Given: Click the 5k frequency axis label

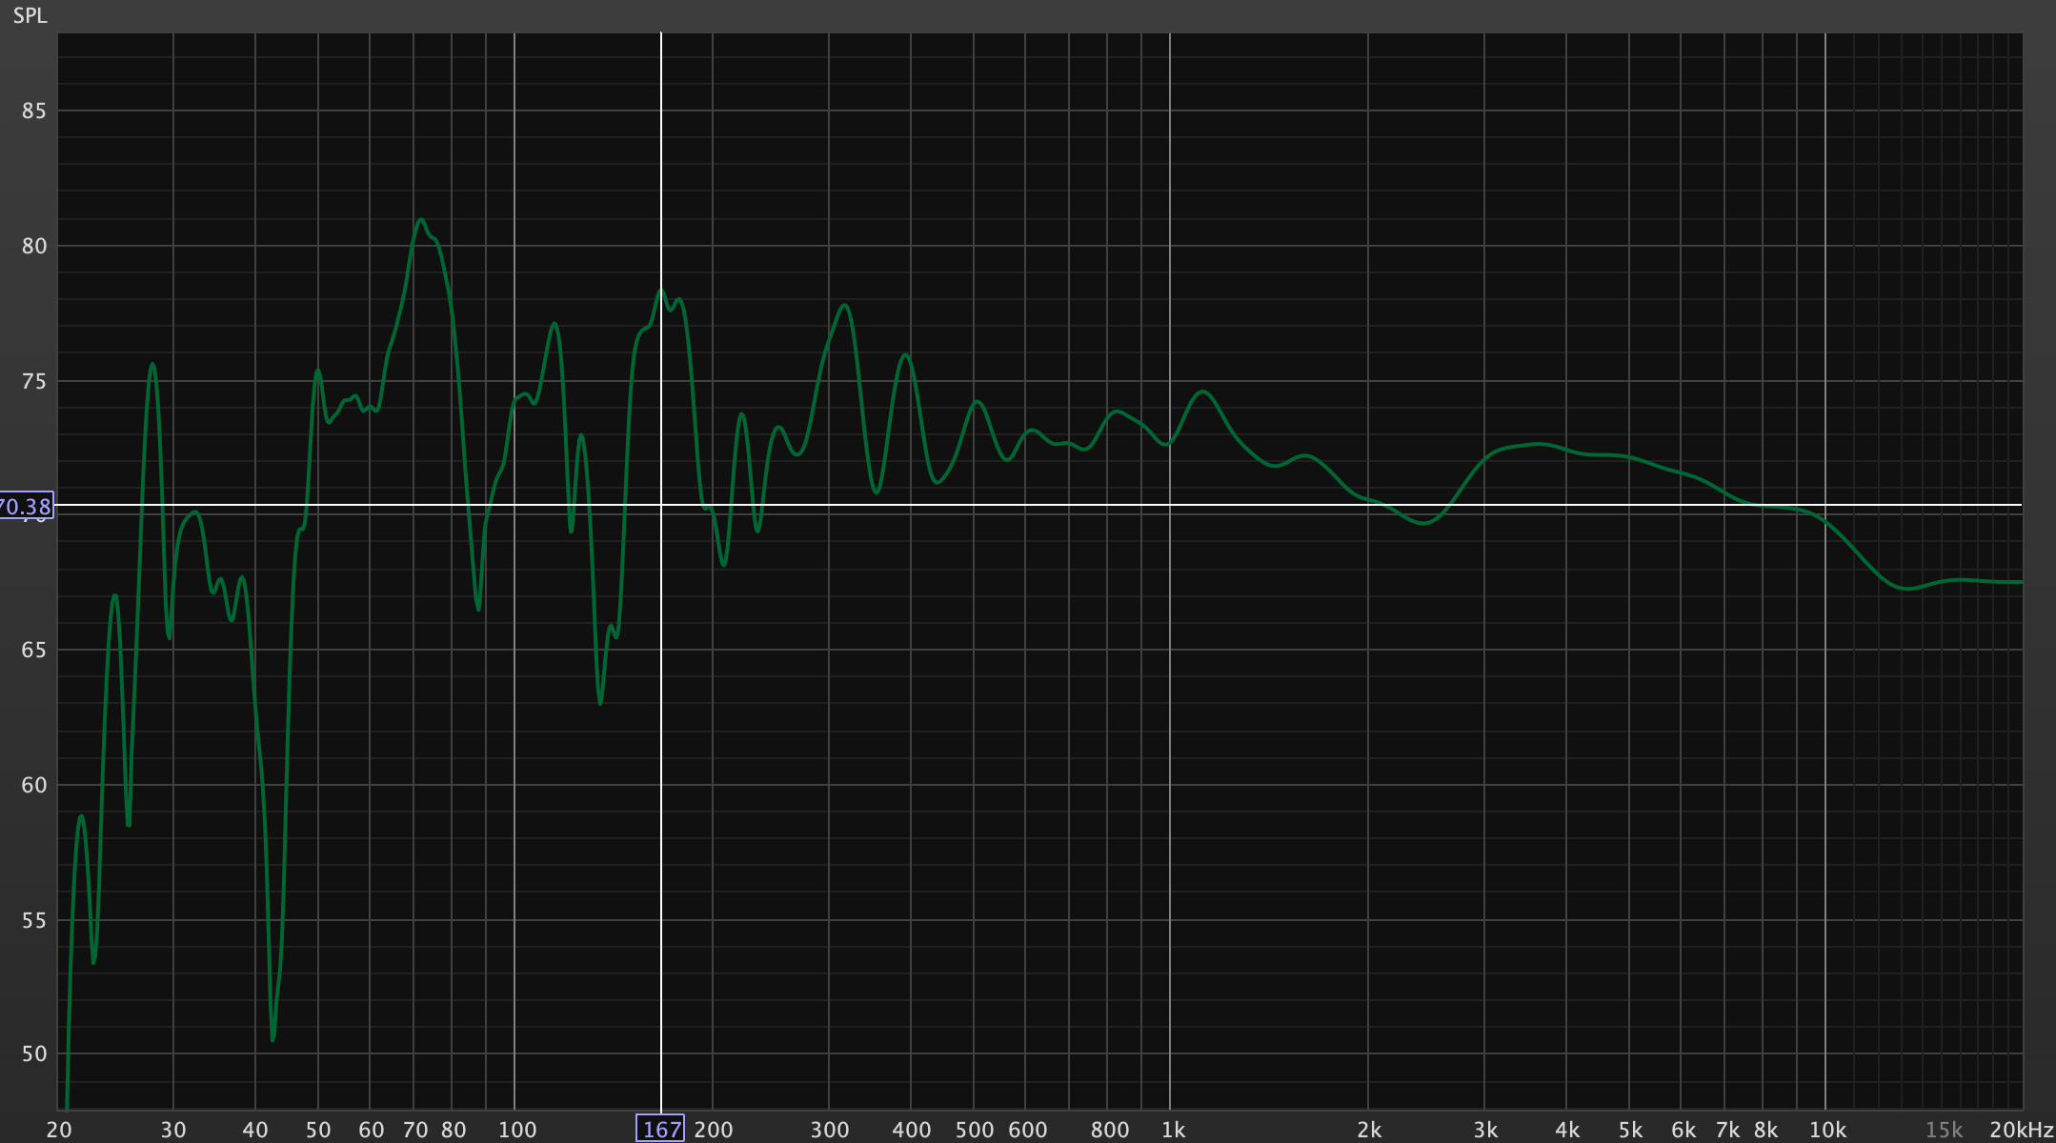Looking at the screenshot, I should pos(1630,1131).
